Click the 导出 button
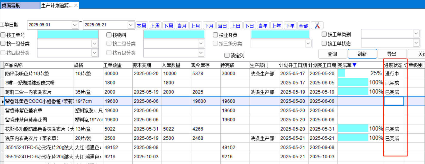Viewport: 425px width, 164px height. click(391, 54)
